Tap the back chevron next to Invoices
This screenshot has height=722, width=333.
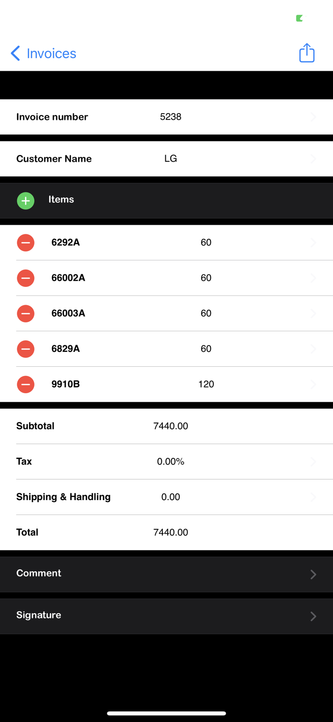tap(14, 53)
